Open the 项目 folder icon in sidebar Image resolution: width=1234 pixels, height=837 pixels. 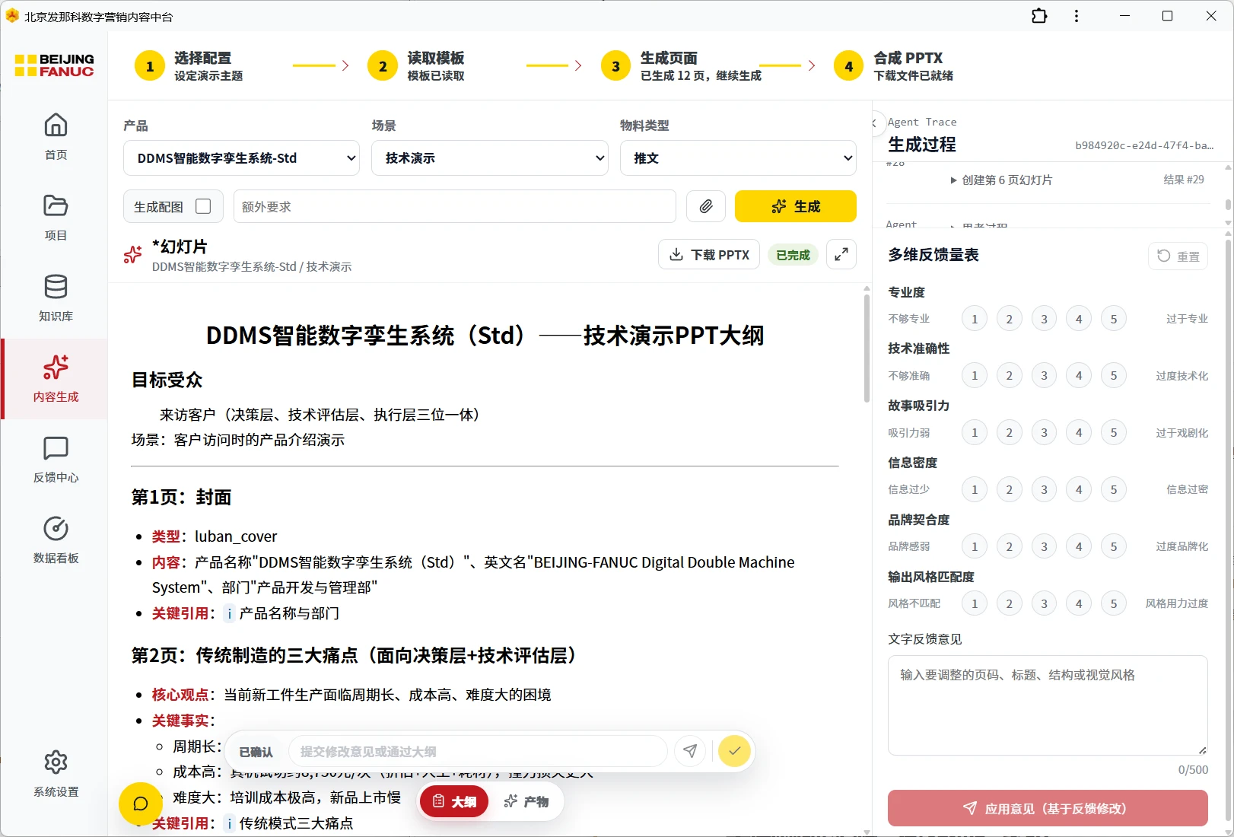pos(56,206)
